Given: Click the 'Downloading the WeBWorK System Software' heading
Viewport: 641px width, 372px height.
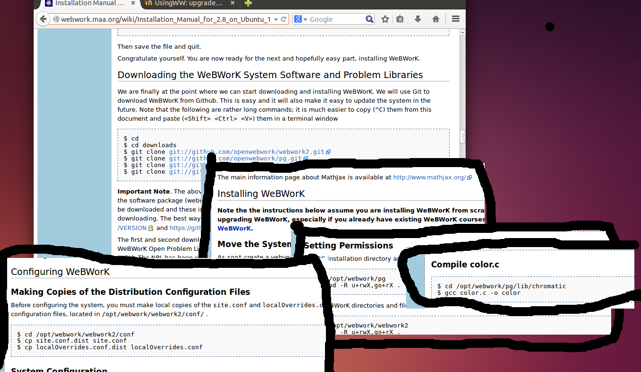Looking at the screenshot, I should [270, 75].
